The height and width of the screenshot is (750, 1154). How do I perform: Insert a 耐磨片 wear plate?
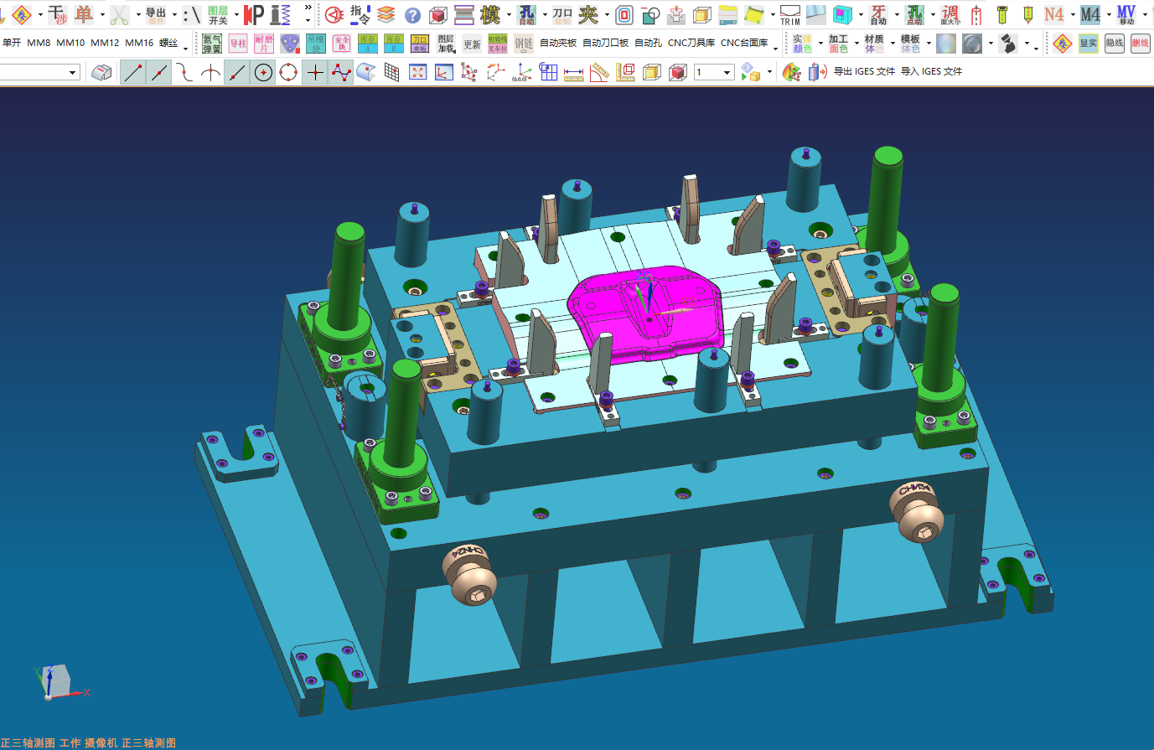coord(264,44)
